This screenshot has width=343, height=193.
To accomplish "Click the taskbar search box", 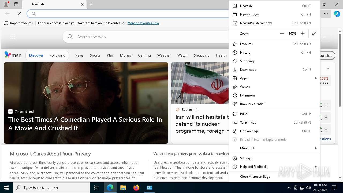I will point(51,188).
